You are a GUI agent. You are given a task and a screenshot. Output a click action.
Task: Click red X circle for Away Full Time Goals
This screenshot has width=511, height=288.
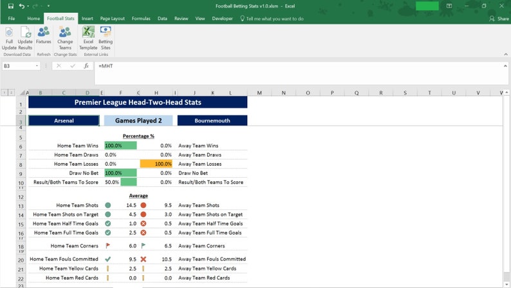[x=143, y=233]
